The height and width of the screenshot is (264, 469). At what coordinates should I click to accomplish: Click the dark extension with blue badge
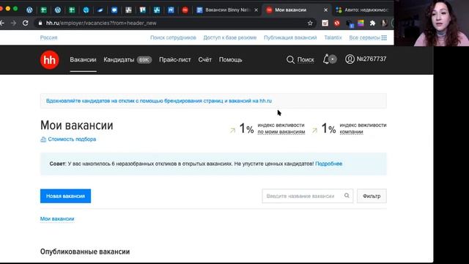(x=350, y=23)
